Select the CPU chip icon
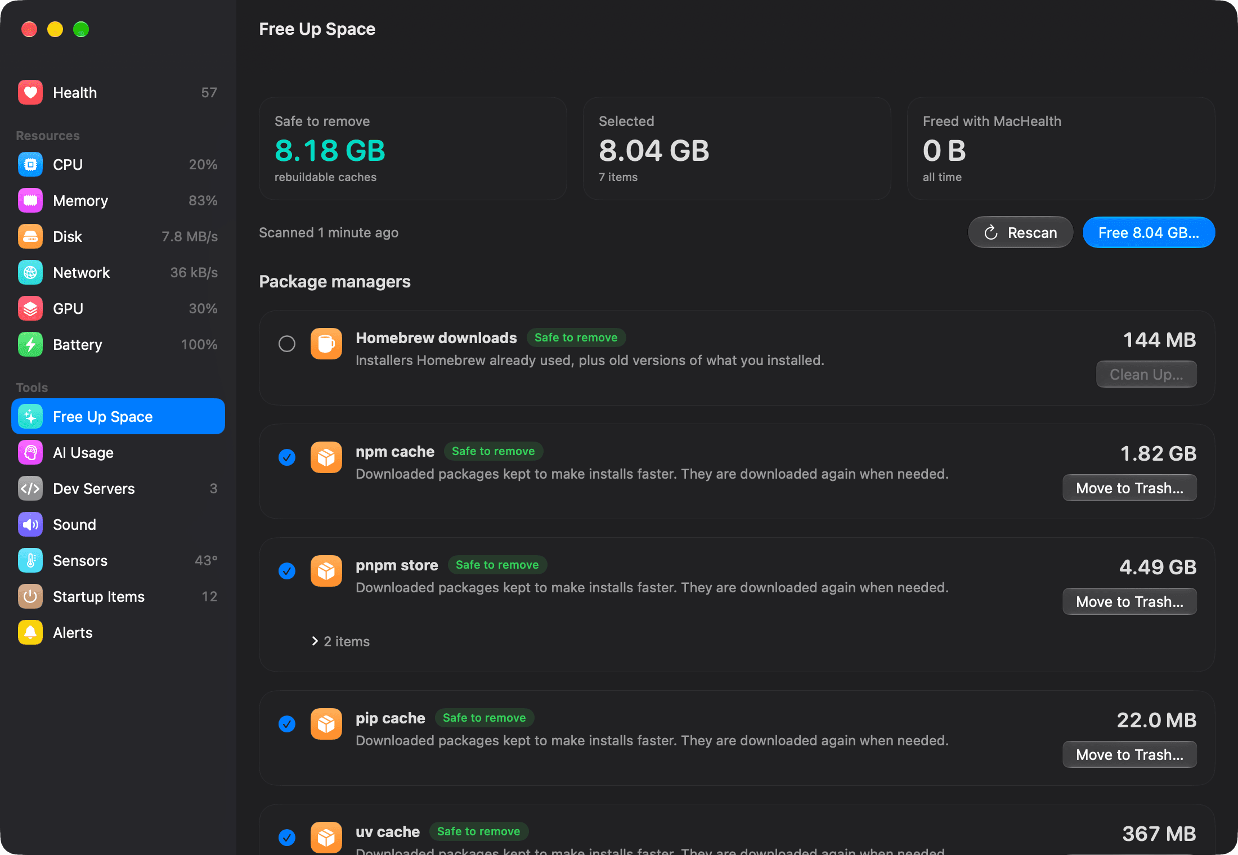Image resolution: width=1238 pixels, height=855 pixels. pos(30,165)
